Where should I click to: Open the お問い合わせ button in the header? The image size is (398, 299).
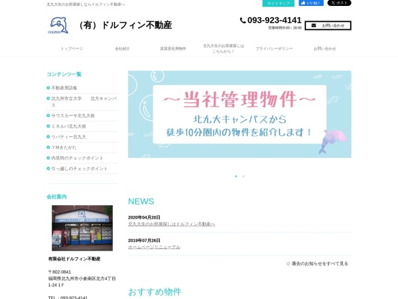[x=328, y=26]
